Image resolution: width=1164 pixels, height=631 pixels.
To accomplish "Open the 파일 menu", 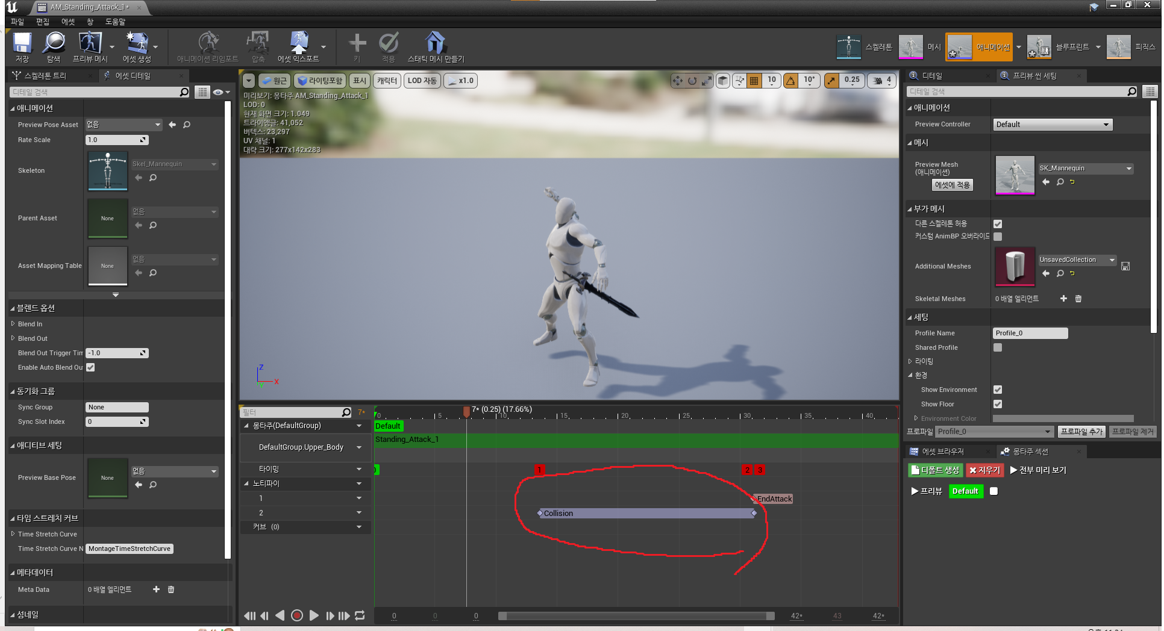I will pos(17,22).
